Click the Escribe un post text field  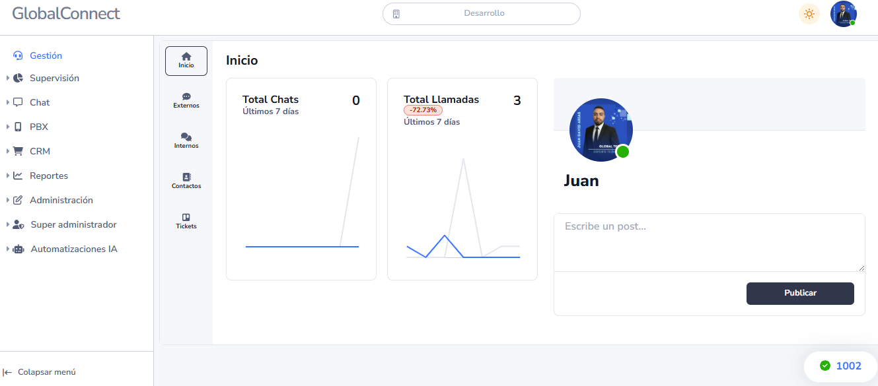pos(709,242)
